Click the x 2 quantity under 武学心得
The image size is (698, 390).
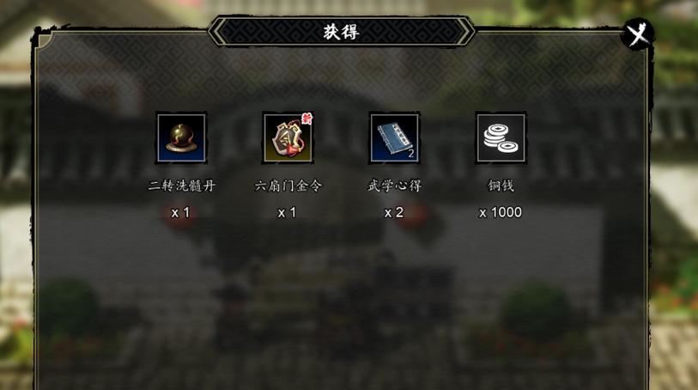tap(394, 213)
